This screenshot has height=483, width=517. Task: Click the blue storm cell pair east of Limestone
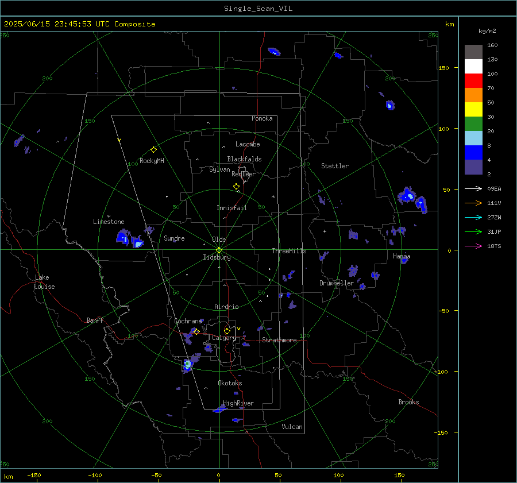click(x=130, y=239)
